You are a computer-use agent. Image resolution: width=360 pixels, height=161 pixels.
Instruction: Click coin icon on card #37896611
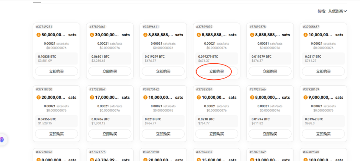pos(145,35)
